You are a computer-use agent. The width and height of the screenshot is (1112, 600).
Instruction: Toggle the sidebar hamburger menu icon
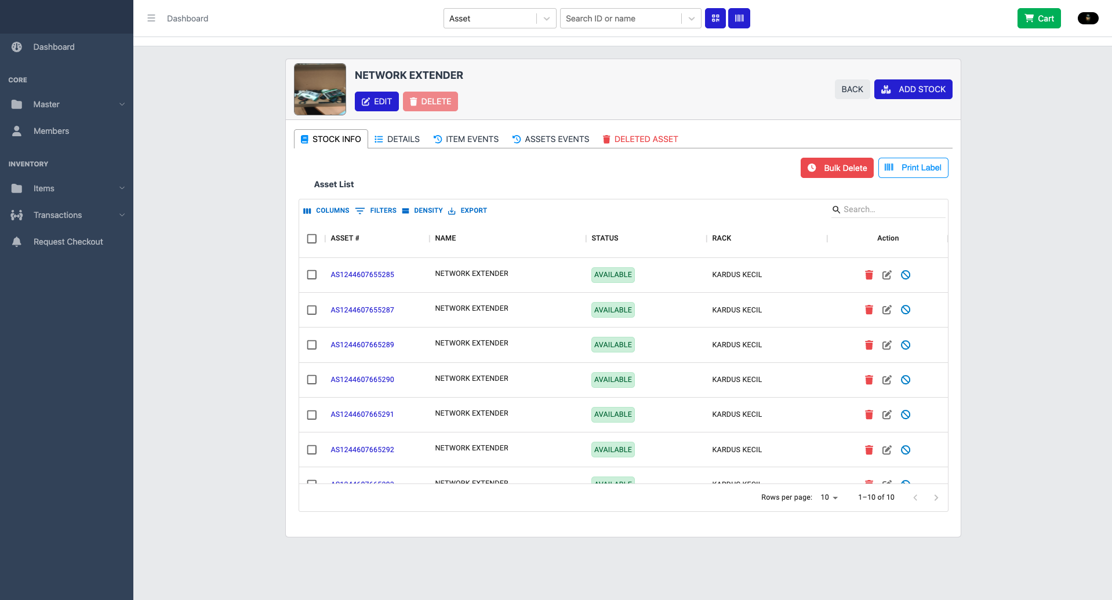(151, 19)
